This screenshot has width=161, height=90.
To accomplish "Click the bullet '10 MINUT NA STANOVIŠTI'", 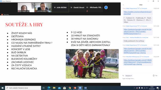I will coord(85,35).
